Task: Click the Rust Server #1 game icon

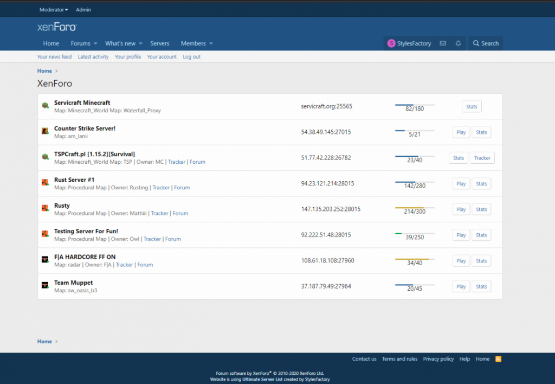Action: [x=45, y=182]
